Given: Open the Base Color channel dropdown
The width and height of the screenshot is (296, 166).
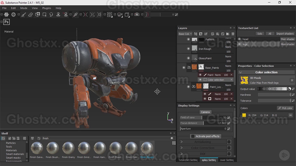Looking at the screenshot, I should tap(185, 34).
